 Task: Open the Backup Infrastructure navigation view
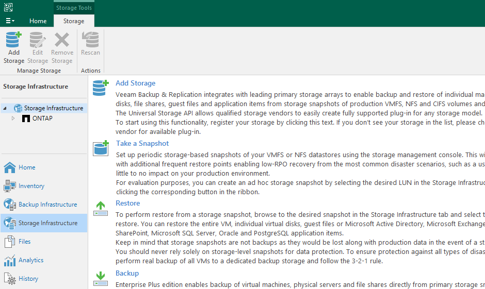coord(44,205)
